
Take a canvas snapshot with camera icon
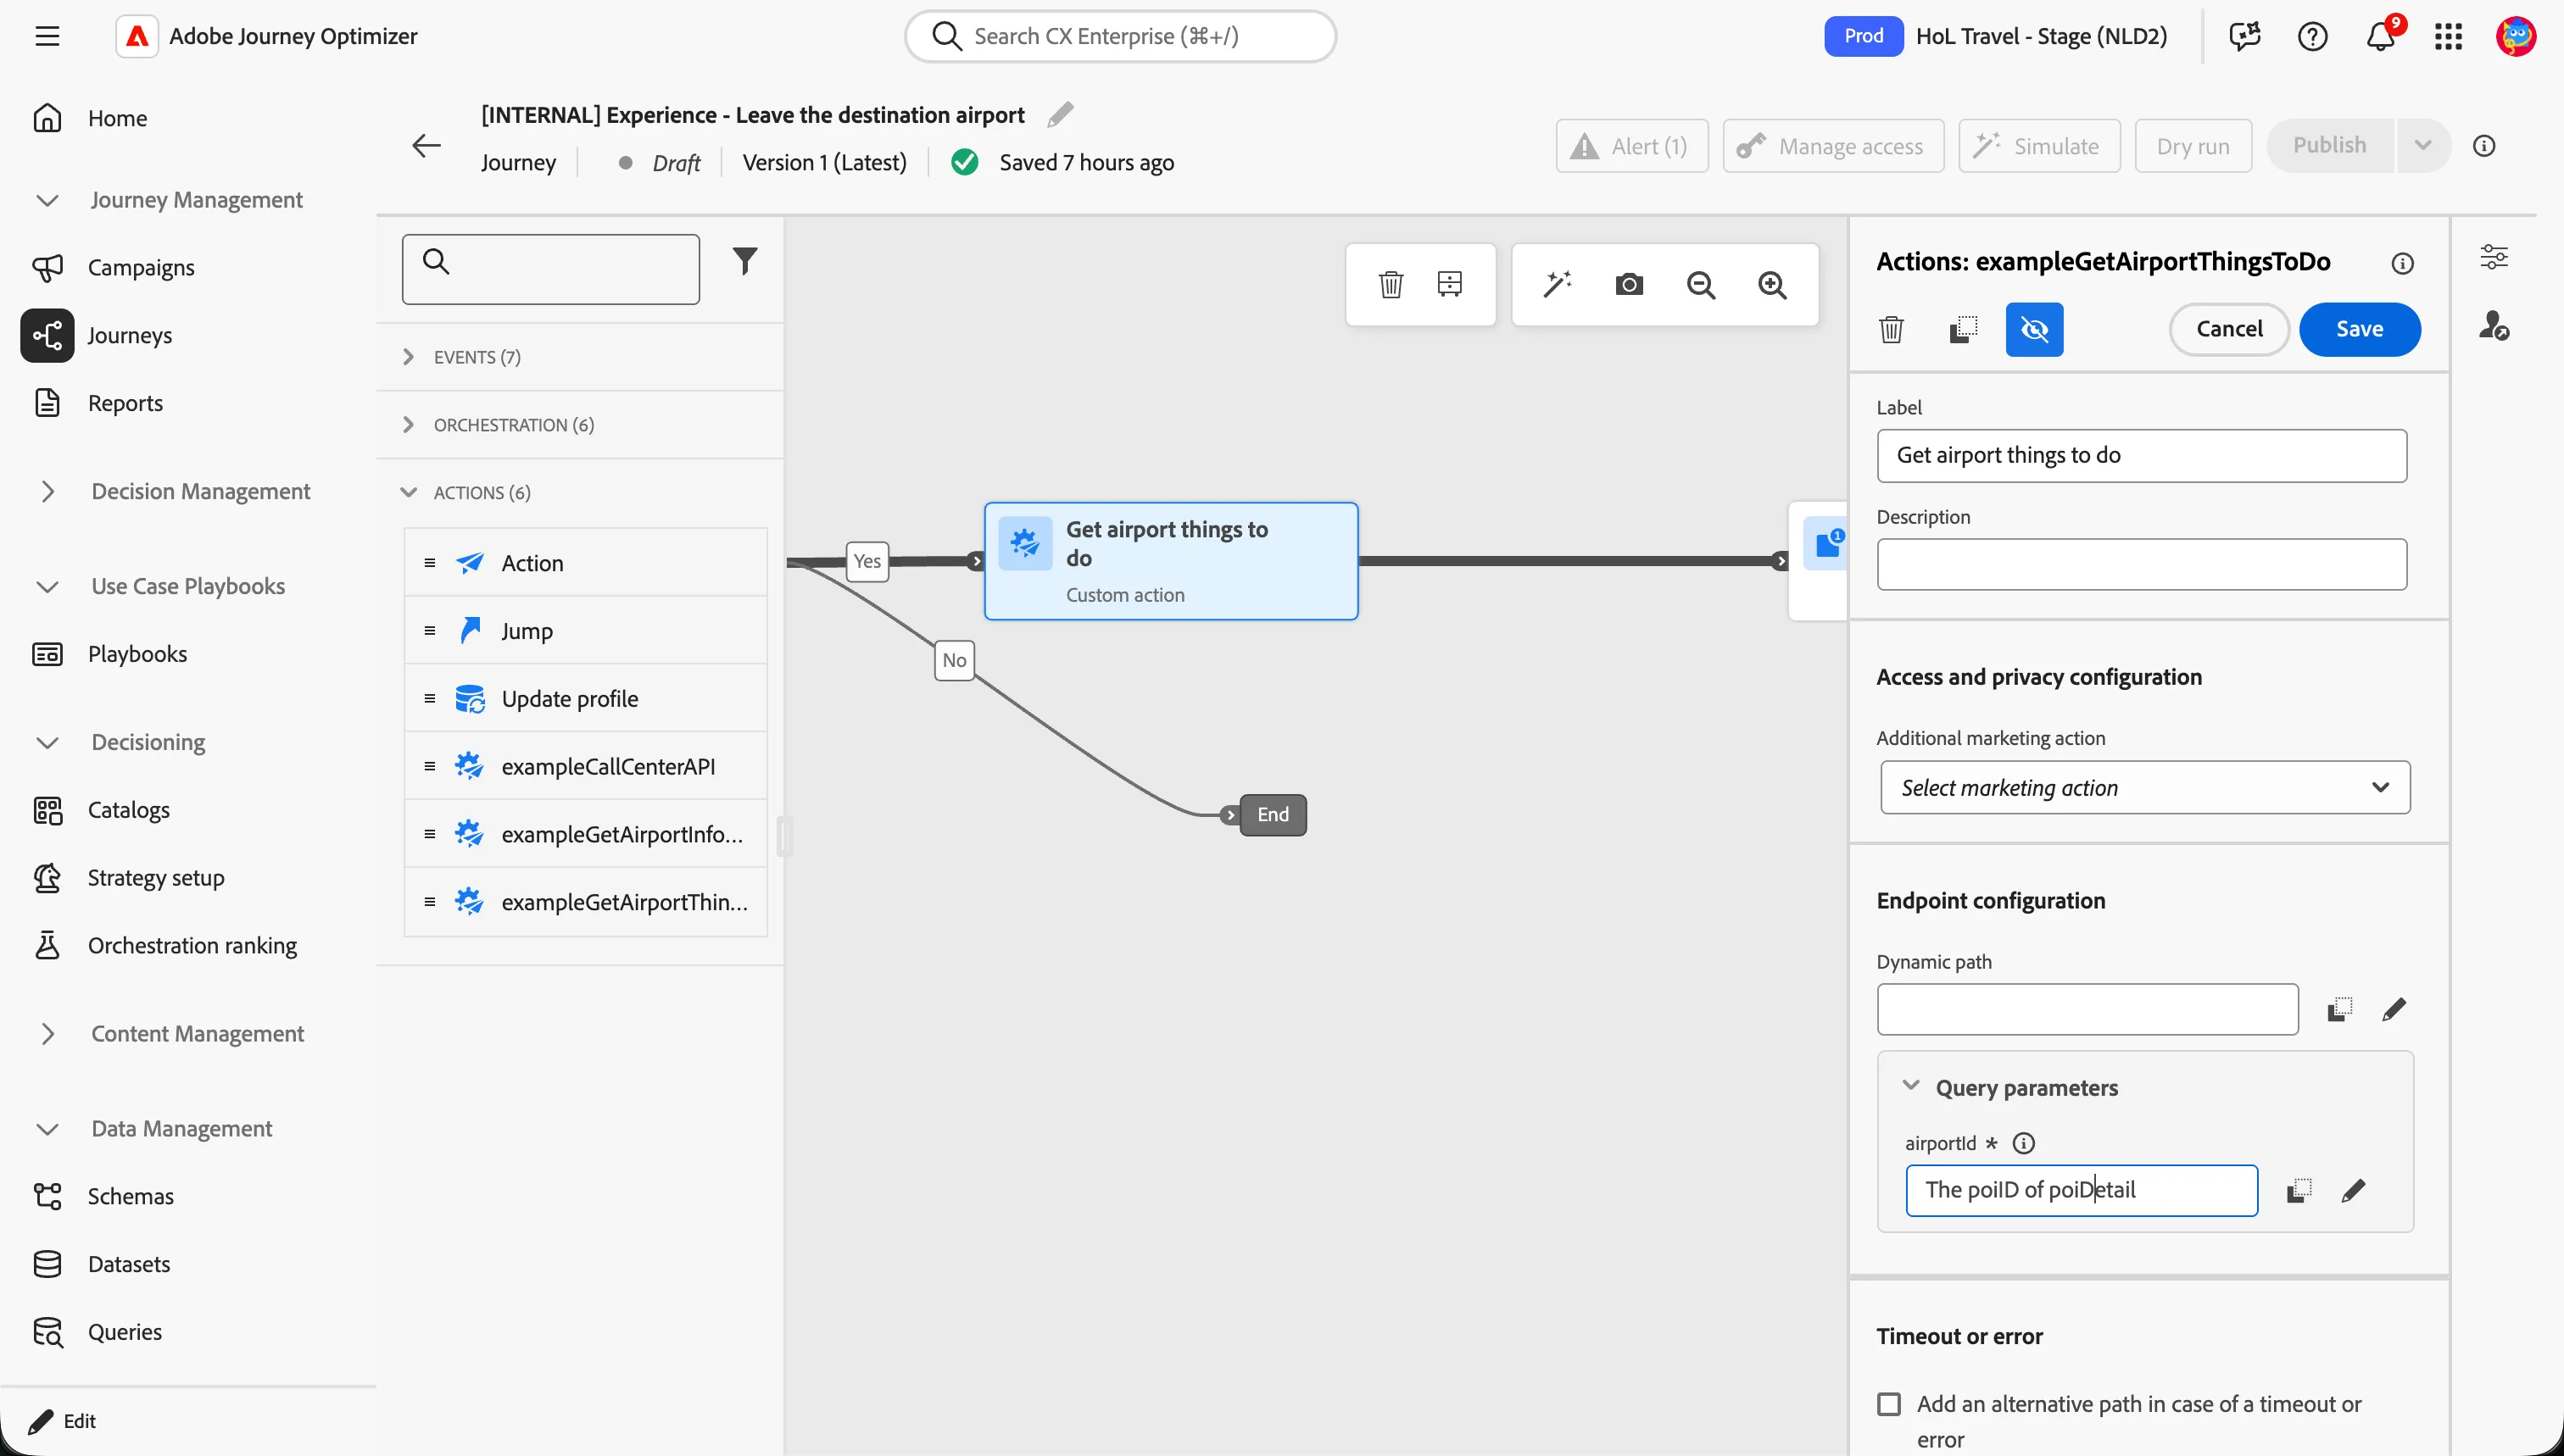pyautogui.click(x=1629, y=285)
